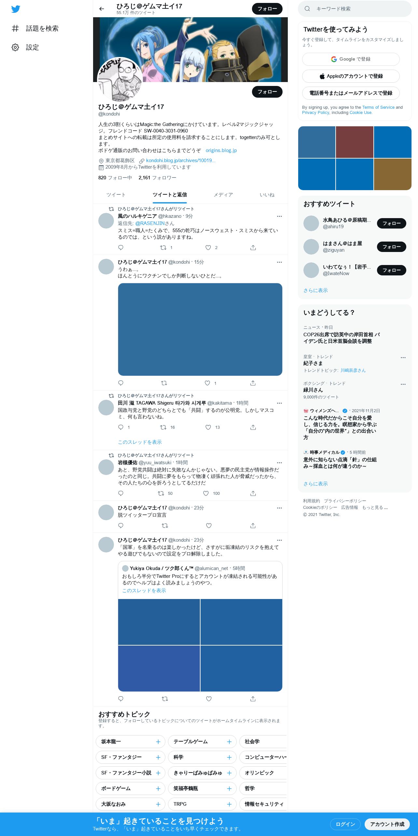Open the 設定 gear icon
Screen dimensions: 418x836
click(15, 47)
